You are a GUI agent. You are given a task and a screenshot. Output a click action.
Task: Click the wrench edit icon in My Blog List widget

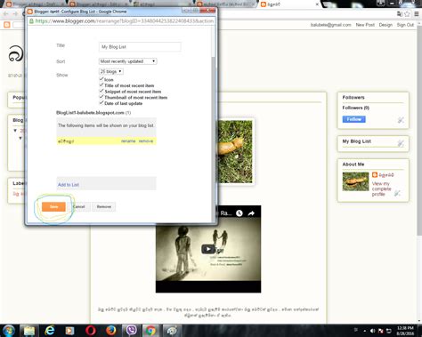click(401, 143)
